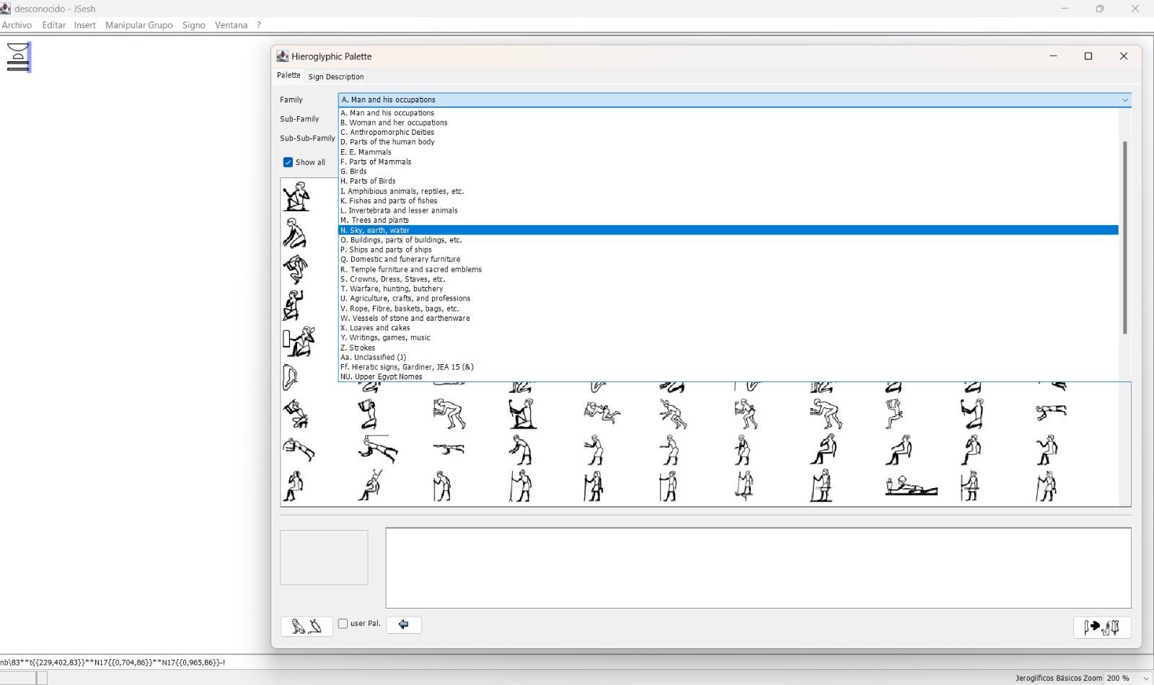Screen dimensions: 1154x685
Task: Open the Manipular Grupo menu
Action: point(138,25)
